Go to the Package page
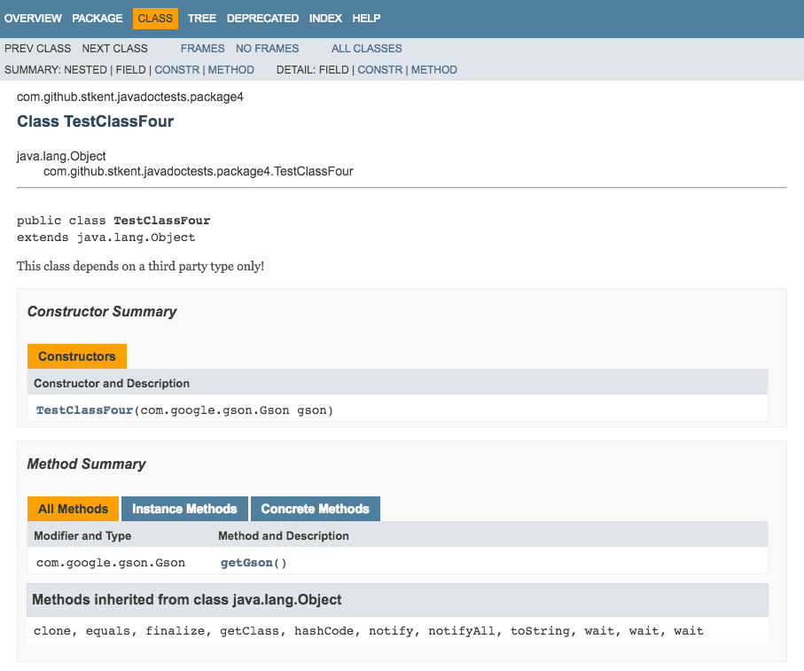The image size is (804, 671). 98,19
